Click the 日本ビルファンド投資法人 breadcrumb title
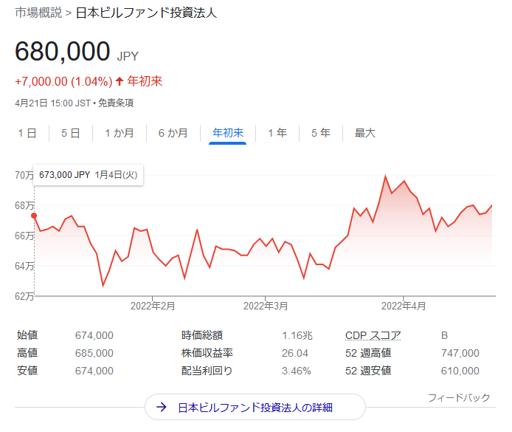The image size is (512, 432). 146,13
